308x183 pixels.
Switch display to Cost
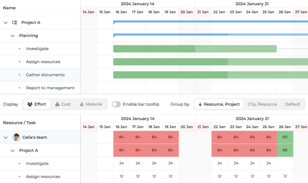coord(63,104)
